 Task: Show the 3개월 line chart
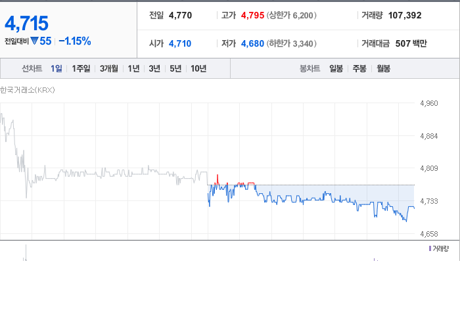point(109,68)
